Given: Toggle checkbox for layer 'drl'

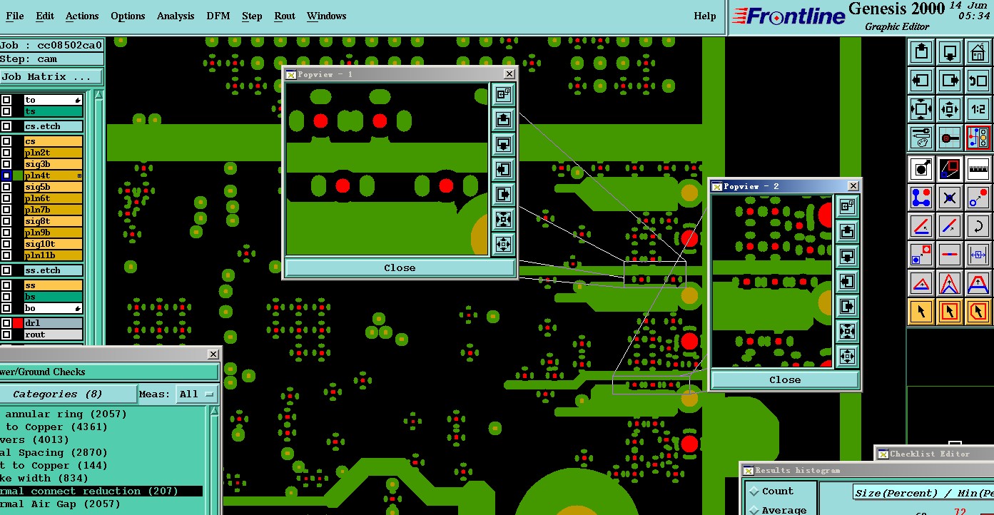Looking at the screenshot, I should coord(6,323).
